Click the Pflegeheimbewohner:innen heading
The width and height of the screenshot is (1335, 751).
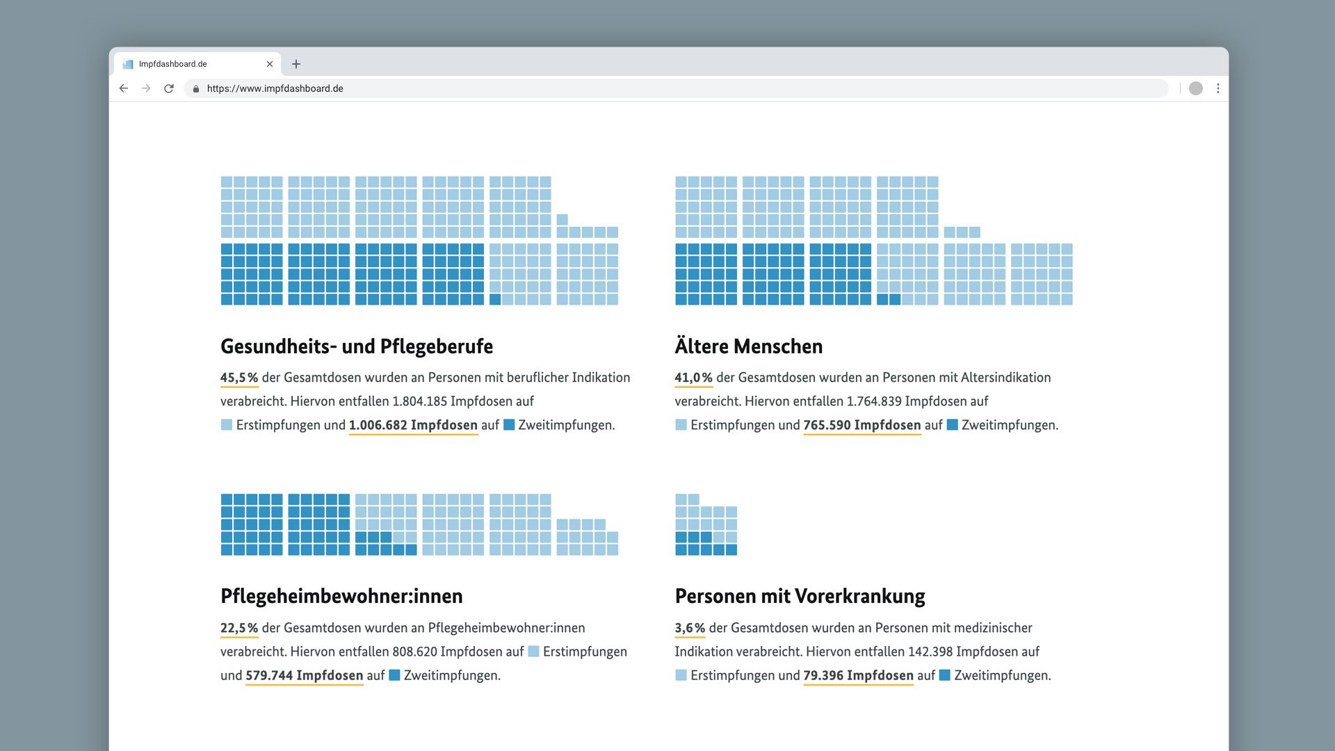point(341,597)
